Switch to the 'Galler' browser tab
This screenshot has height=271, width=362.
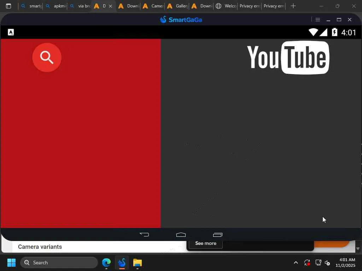[x=177, y=6]
